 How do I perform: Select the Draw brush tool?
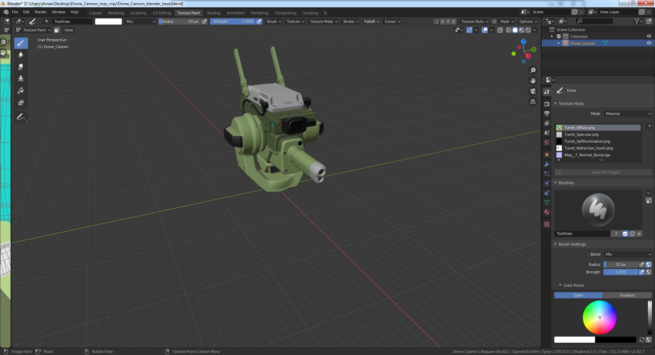[21, 43]
